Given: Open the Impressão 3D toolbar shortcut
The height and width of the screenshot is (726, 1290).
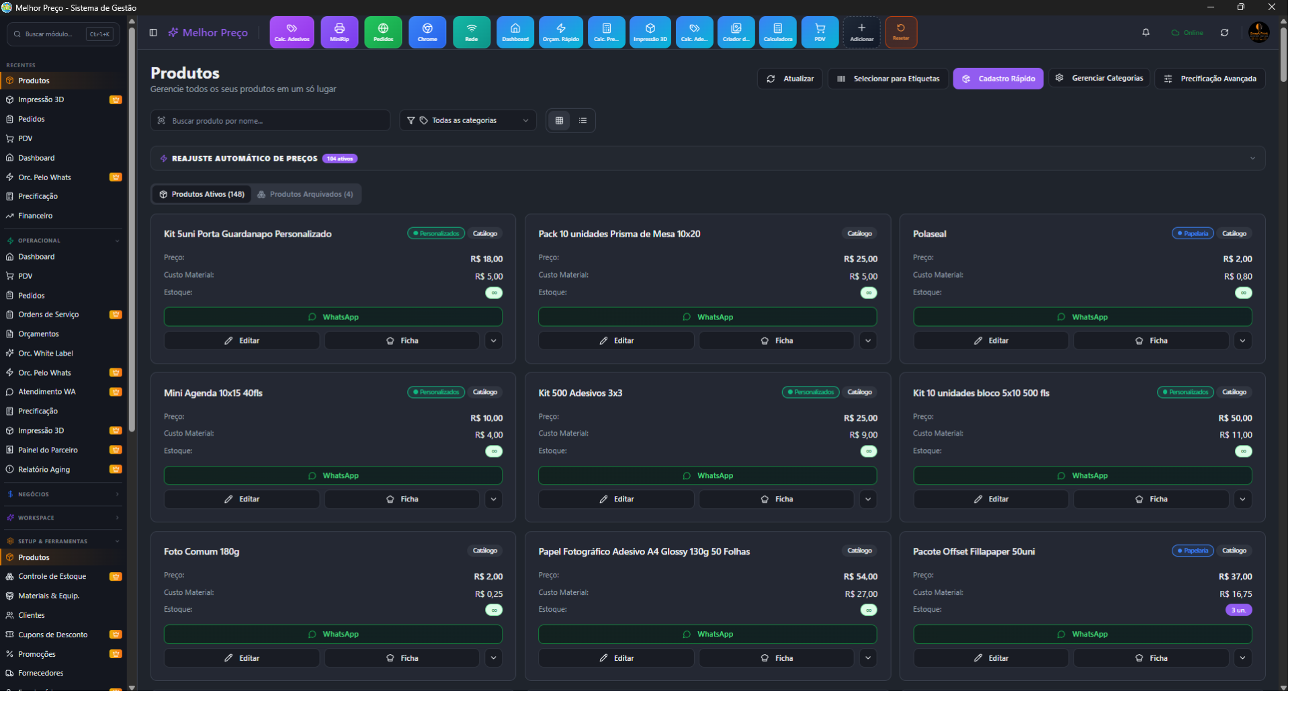Looking at the screenshot, I should coord(650,32).
